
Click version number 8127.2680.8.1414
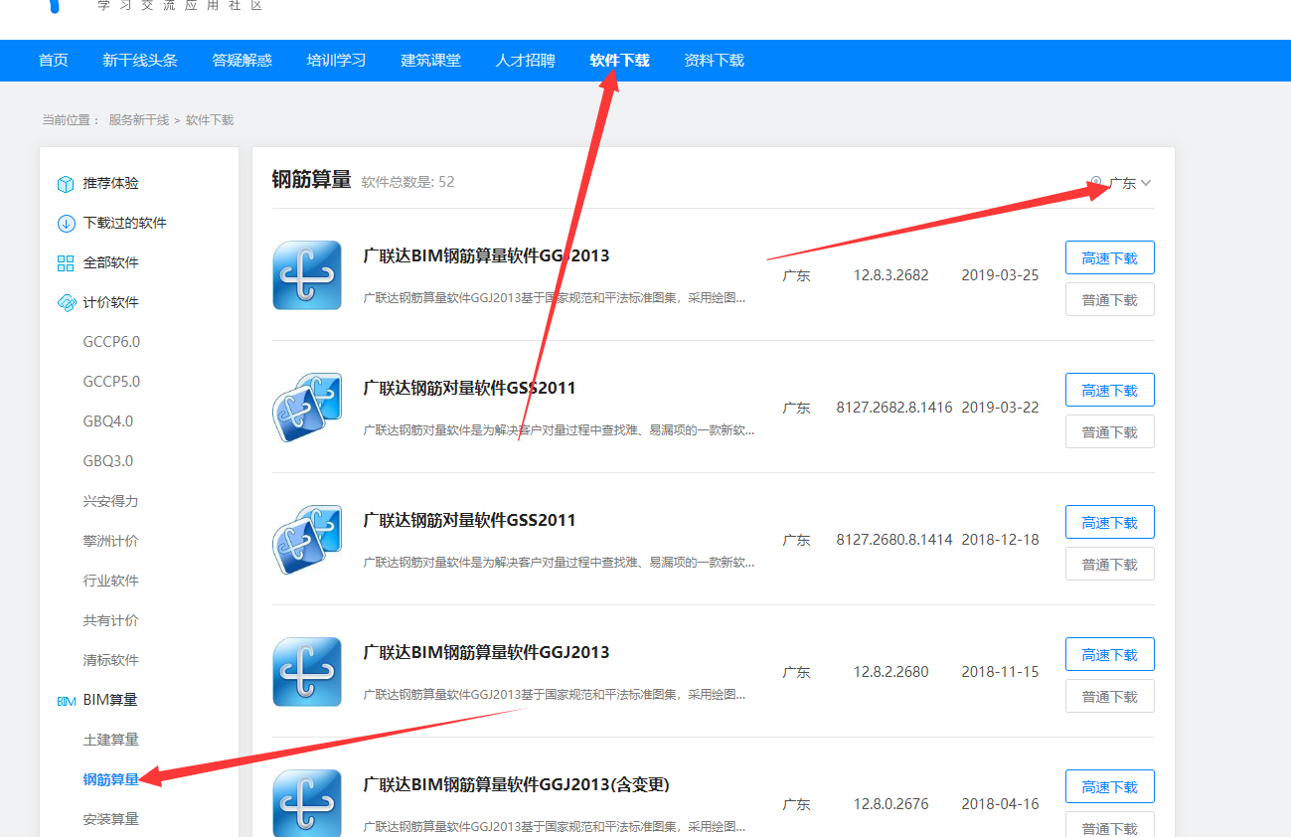(x=894, y=540)
